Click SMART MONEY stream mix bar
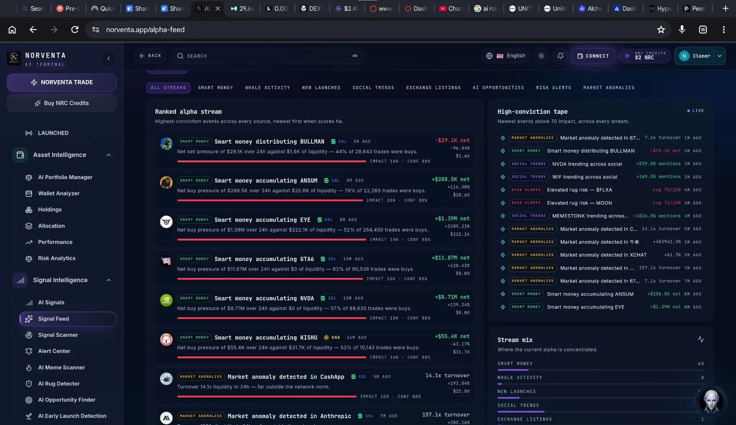This screenshot has width=736, height=425. coord(601,370)
